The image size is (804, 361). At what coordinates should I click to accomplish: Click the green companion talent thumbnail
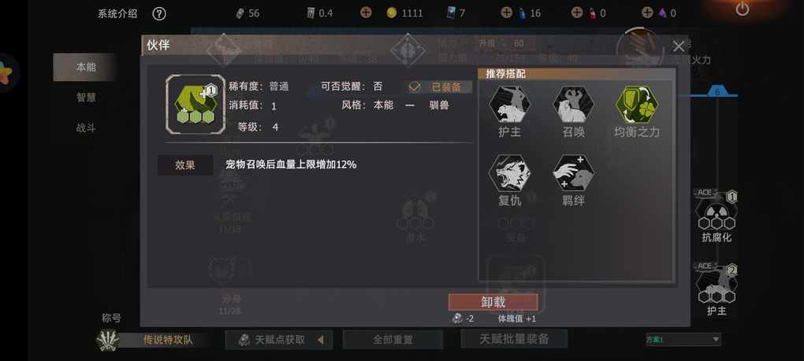195,105
